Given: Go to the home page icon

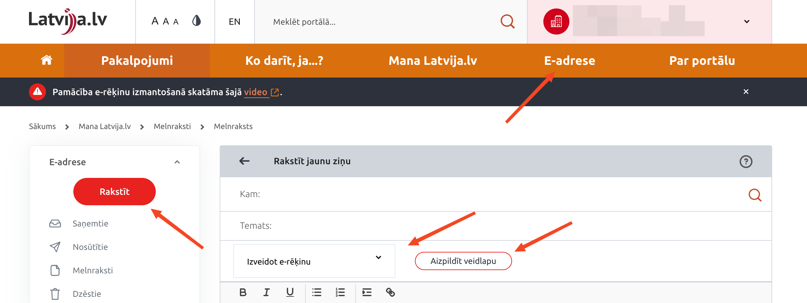Looking at the screenshot, I should (x=46, y=60).
